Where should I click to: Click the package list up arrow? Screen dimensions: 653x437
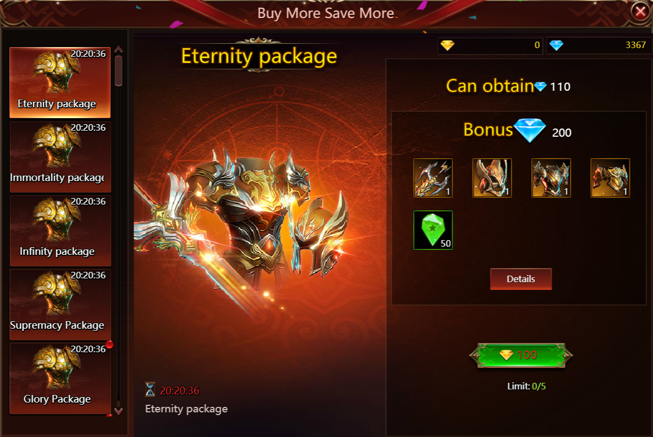118,49
